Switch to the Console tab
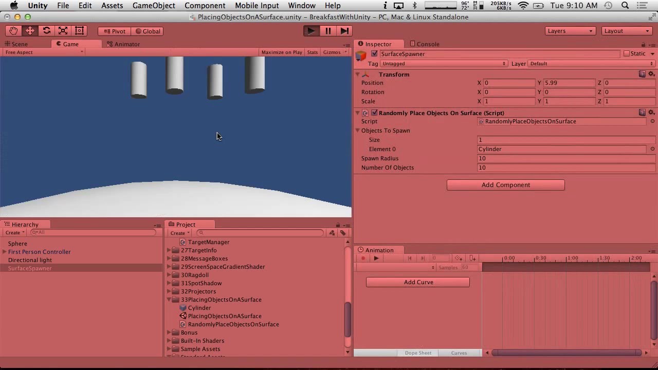Viewport: 658px width, 370px height. (424, 44)
